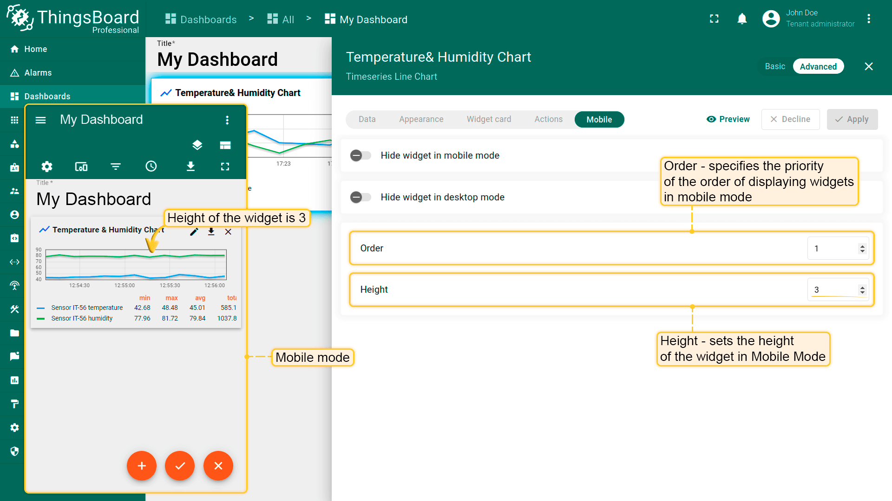
Task: Click the Preview link
Action: 728,119
